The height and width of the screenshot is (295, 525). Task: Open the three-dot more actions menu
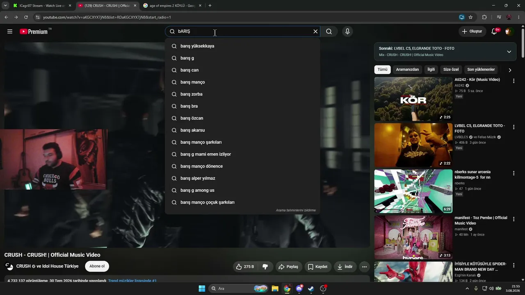point(364,267)
